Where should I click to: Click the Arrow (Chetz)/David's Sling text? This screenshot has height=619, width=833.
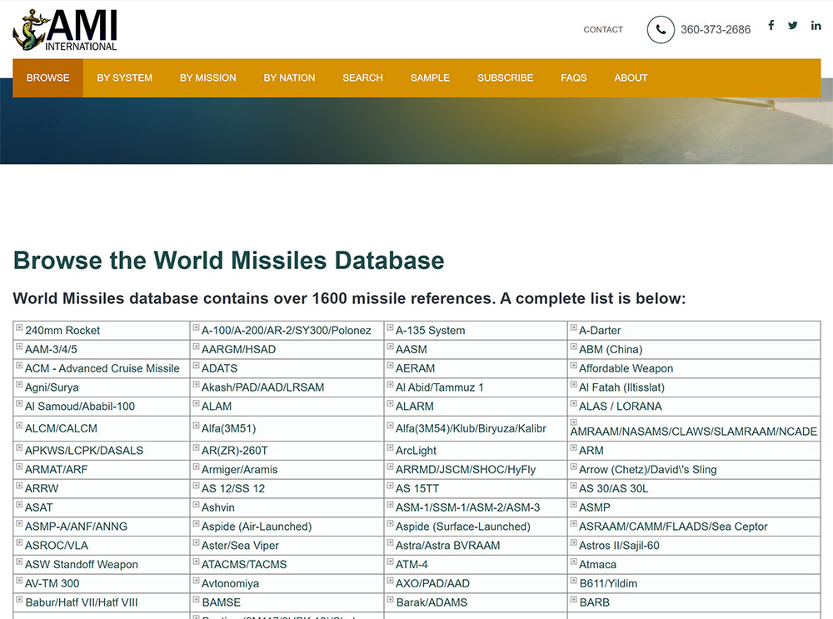click(x=647, y=470)
